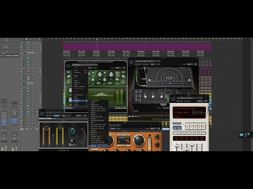Viewport: 253px width, 189px height.
Task: Bypass the EP-34 Tape Echo power button
Action: click(131, 62)
